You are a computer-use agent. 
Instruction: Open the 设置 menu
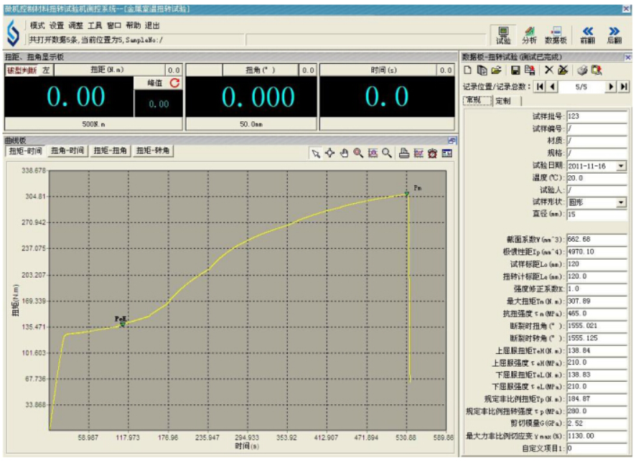[x=57, y=26]
